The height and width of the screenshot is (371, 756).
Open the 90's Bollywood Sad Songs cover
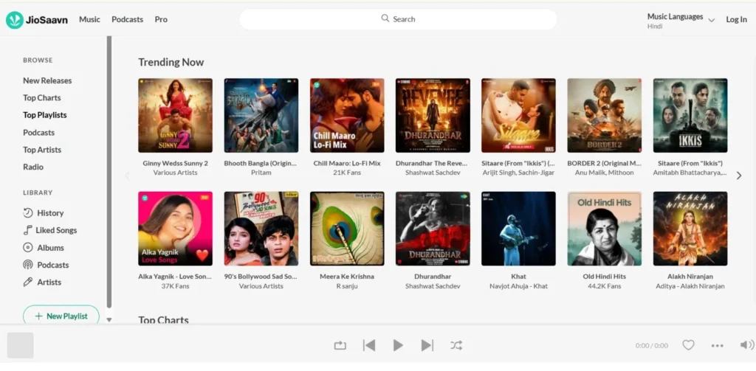pyautogui.click(x=261, y=229)
